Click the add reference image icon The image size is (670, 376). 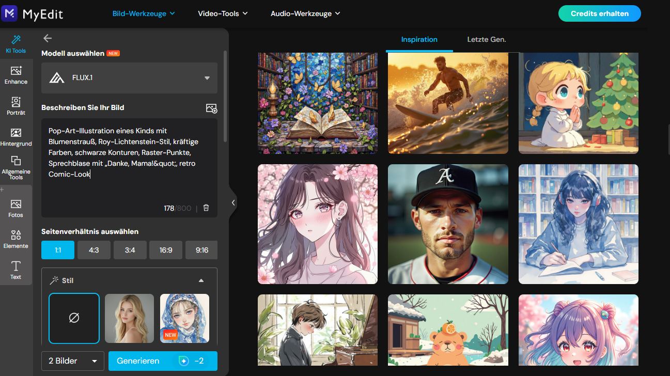pos(211,108)
